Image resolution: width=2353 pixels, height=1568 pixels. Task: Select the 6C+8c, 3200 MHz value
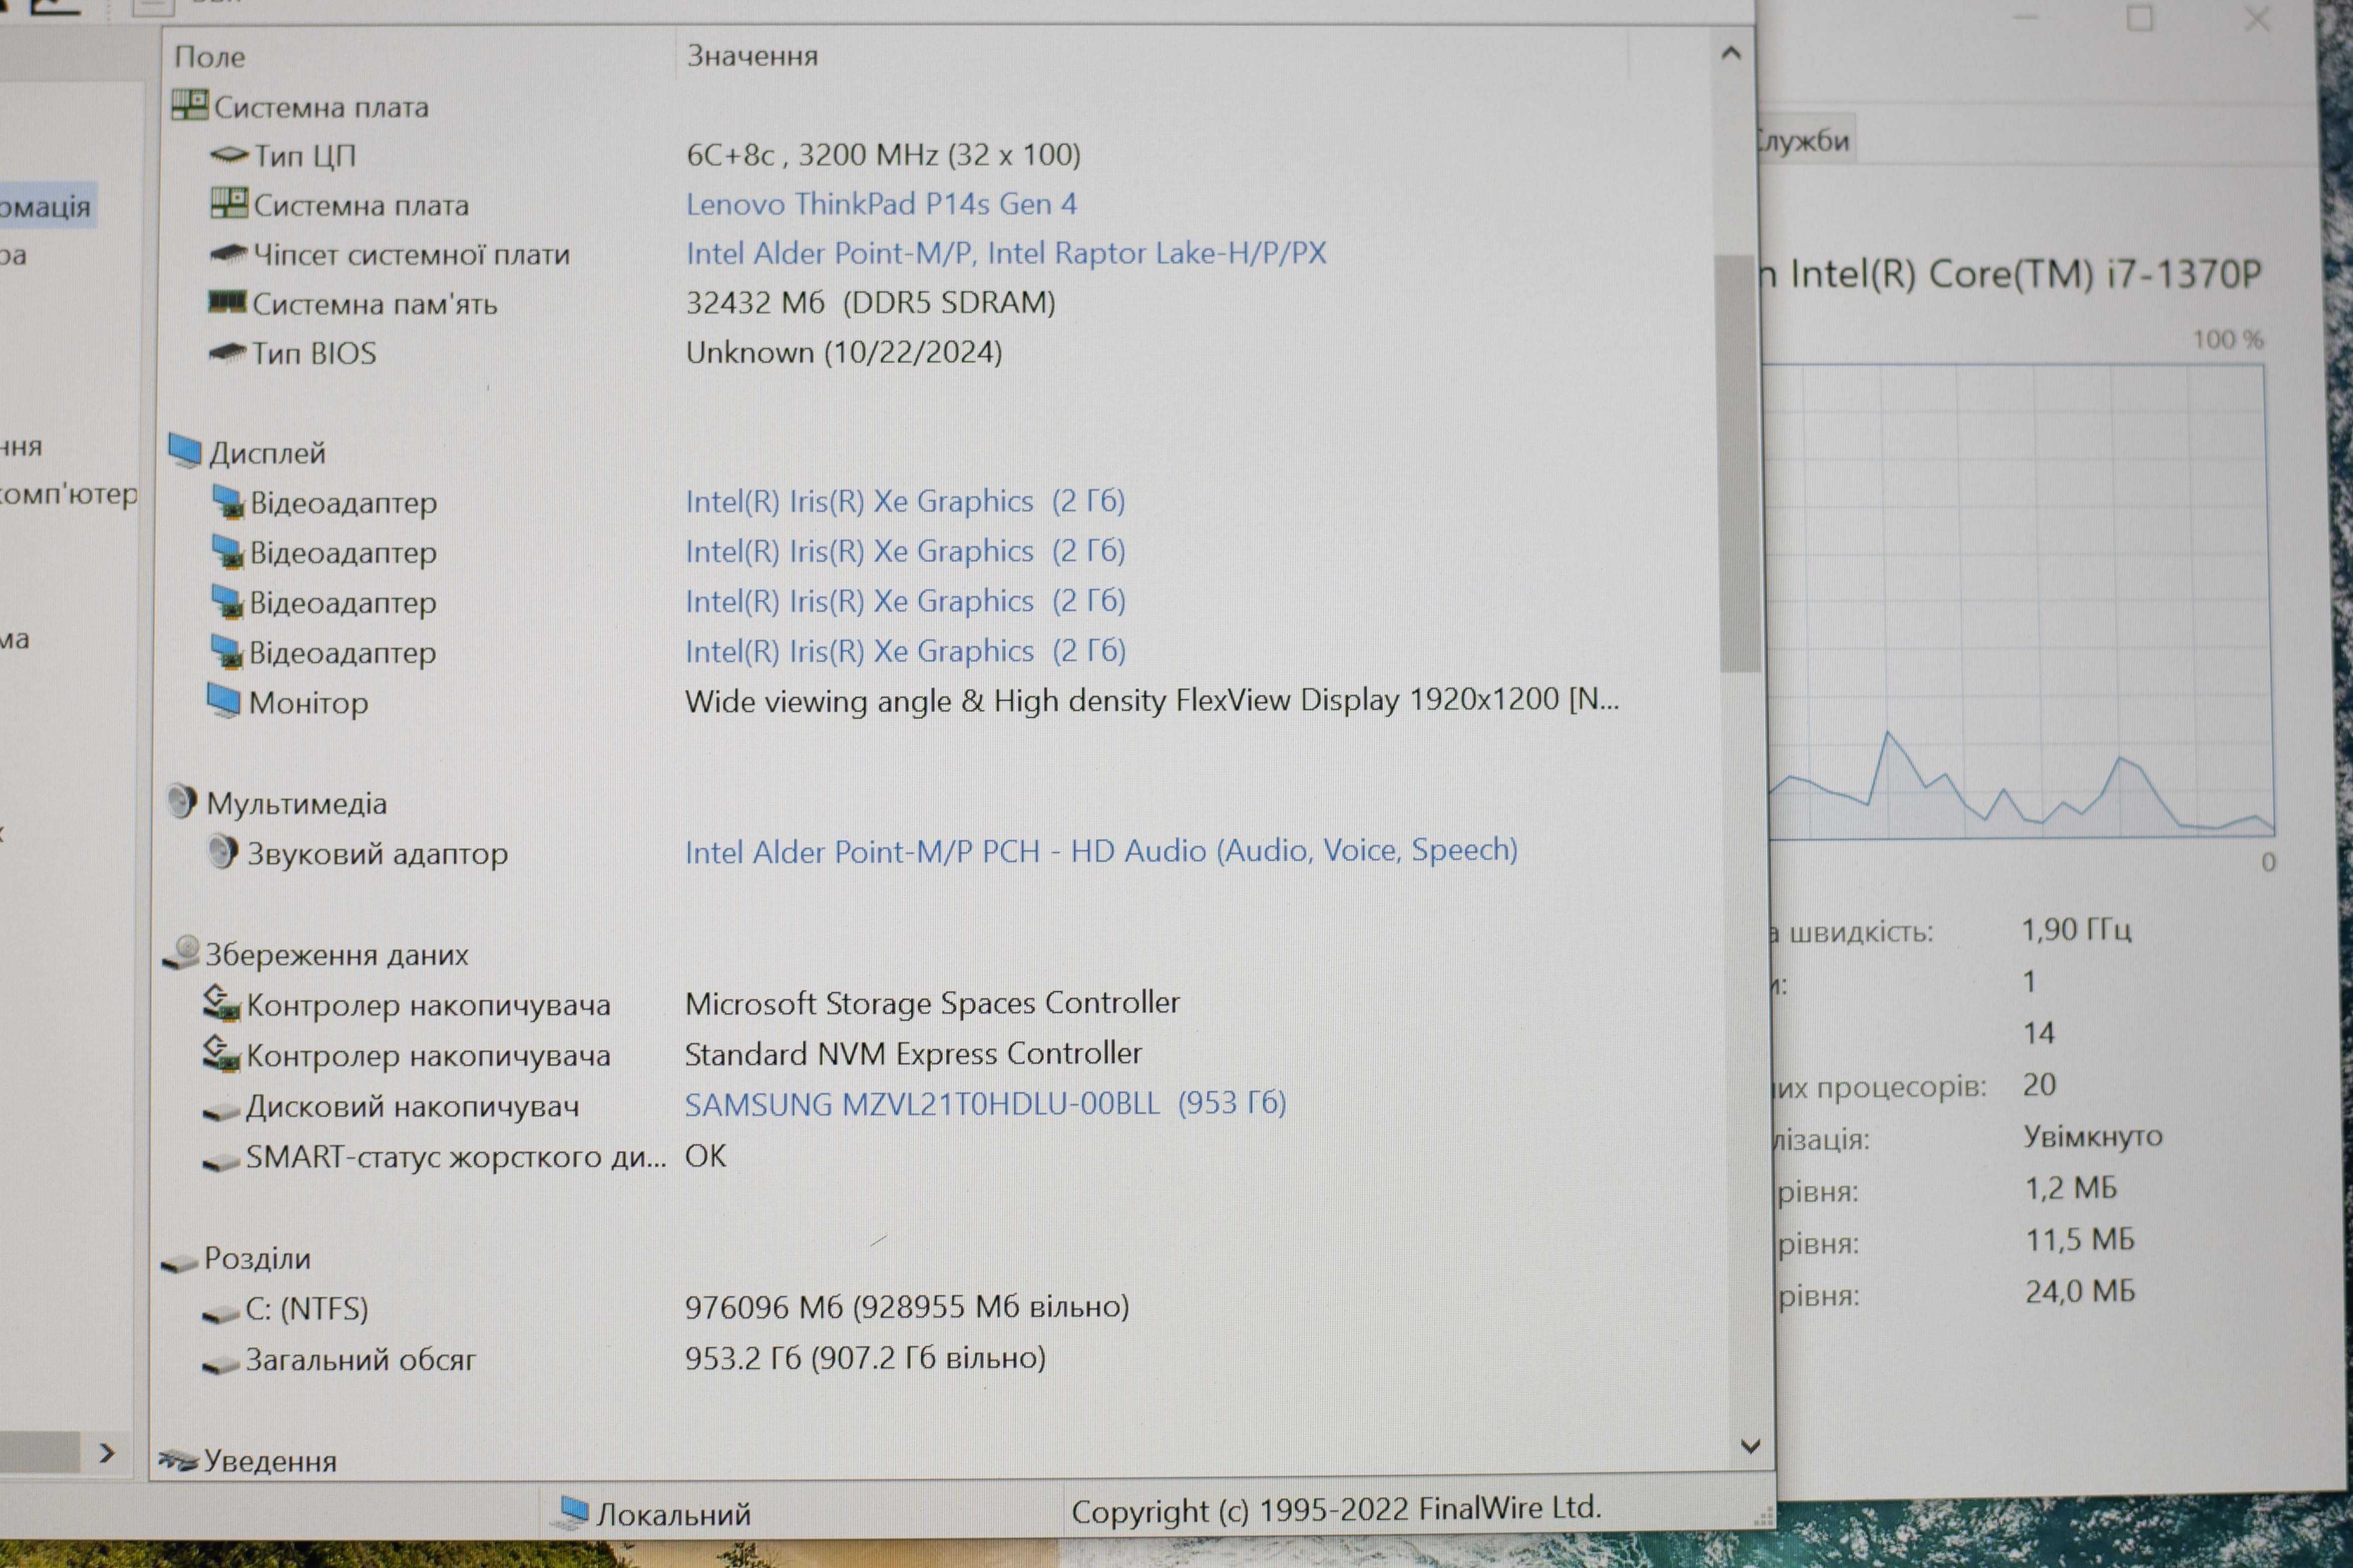tap(883, 154)
